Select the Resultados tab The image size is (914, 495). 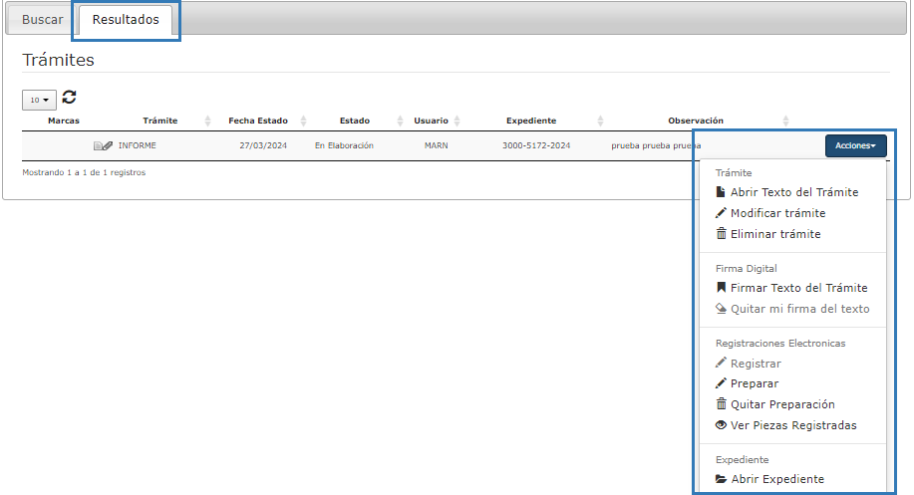click(x=126, y=20)
